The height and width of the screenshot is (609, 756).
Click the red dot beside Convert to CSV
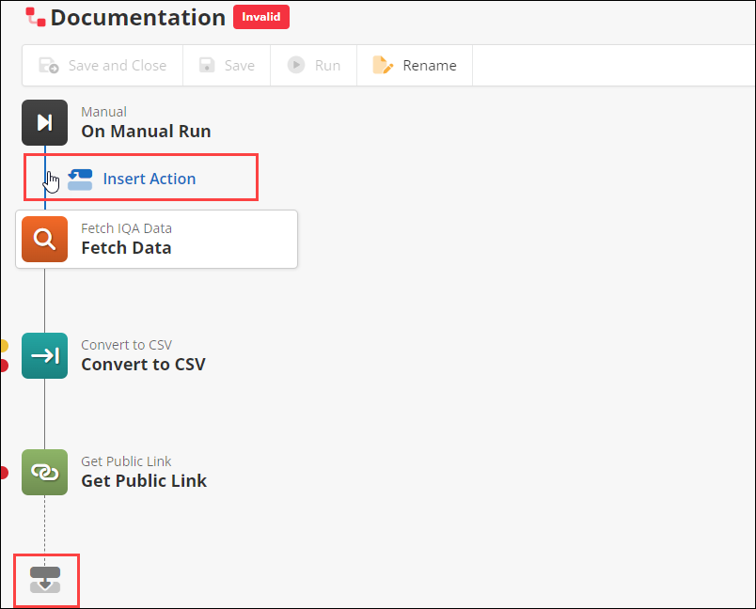tap(4, 366)
